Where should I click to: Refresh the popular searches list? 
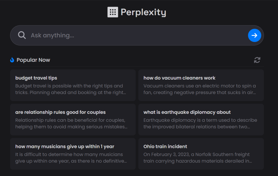[257, 60]
